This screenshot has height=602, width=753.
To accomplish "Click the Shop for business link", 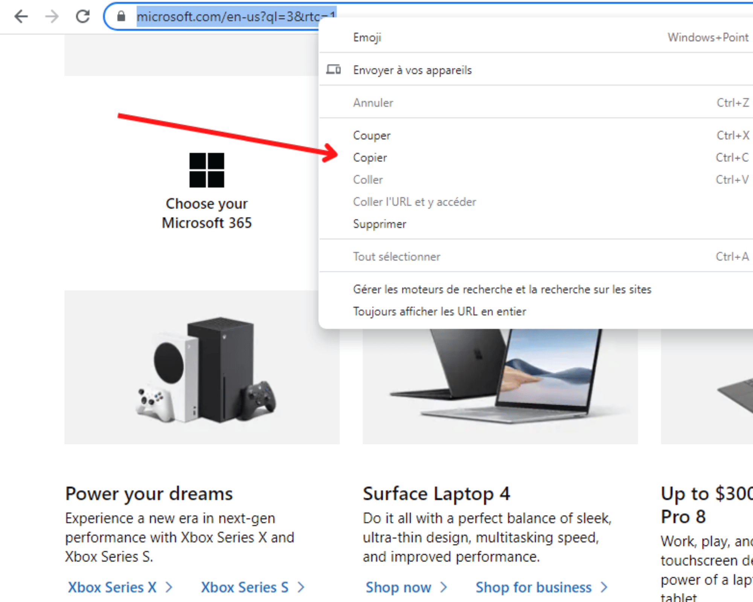I will pos(534,587).
